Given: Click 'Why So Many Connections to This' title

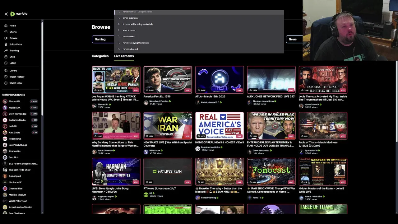Looking at the screenshot, I should point(115,144).
